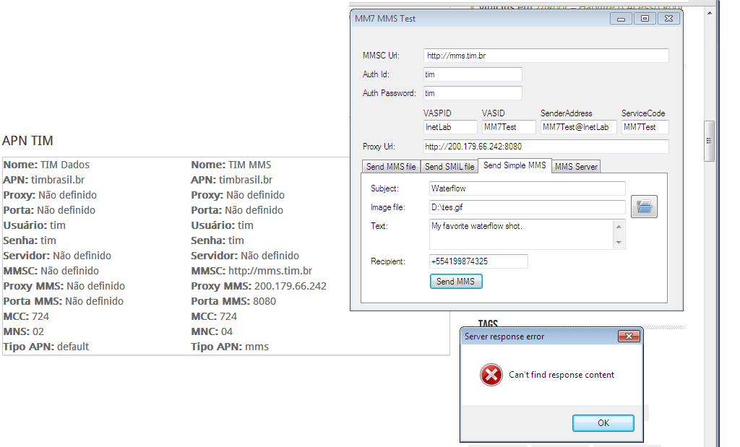The width and height of the screenshot is (740, 447).
Task: Click the 'MNC: 04' text
Action: pos(212,331)
